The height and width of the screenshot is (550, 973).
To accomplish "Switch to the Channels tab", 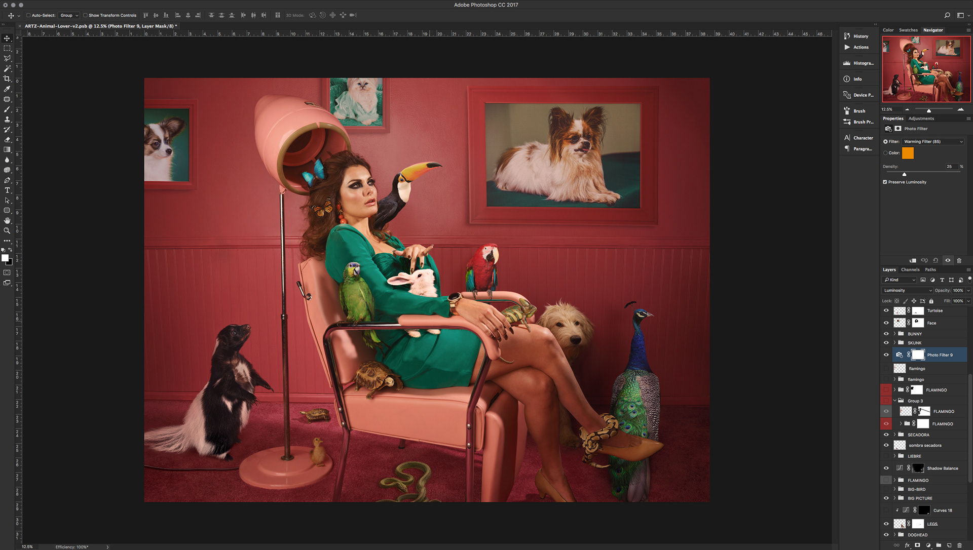I will click(910, 269).
